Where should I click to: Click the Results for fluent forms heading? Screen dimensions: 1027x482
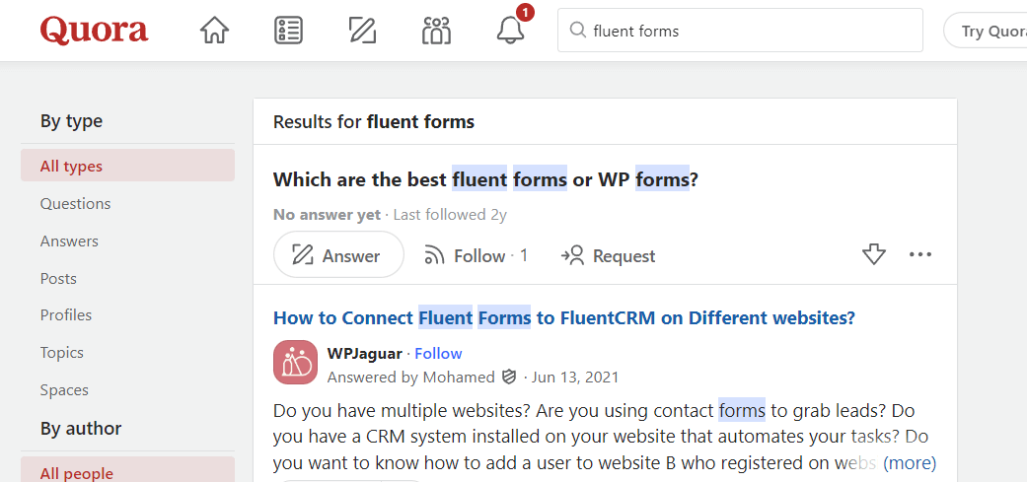pyautogui.click(x=374, y=121)
